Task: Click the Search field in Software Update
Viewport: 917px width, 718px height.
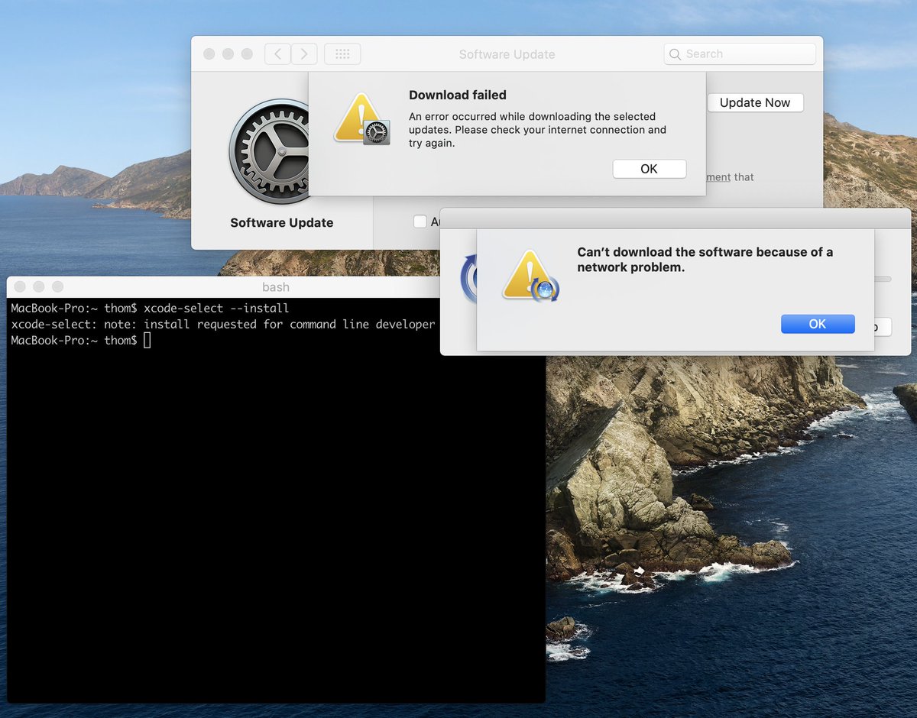Action: coord(740,54)
